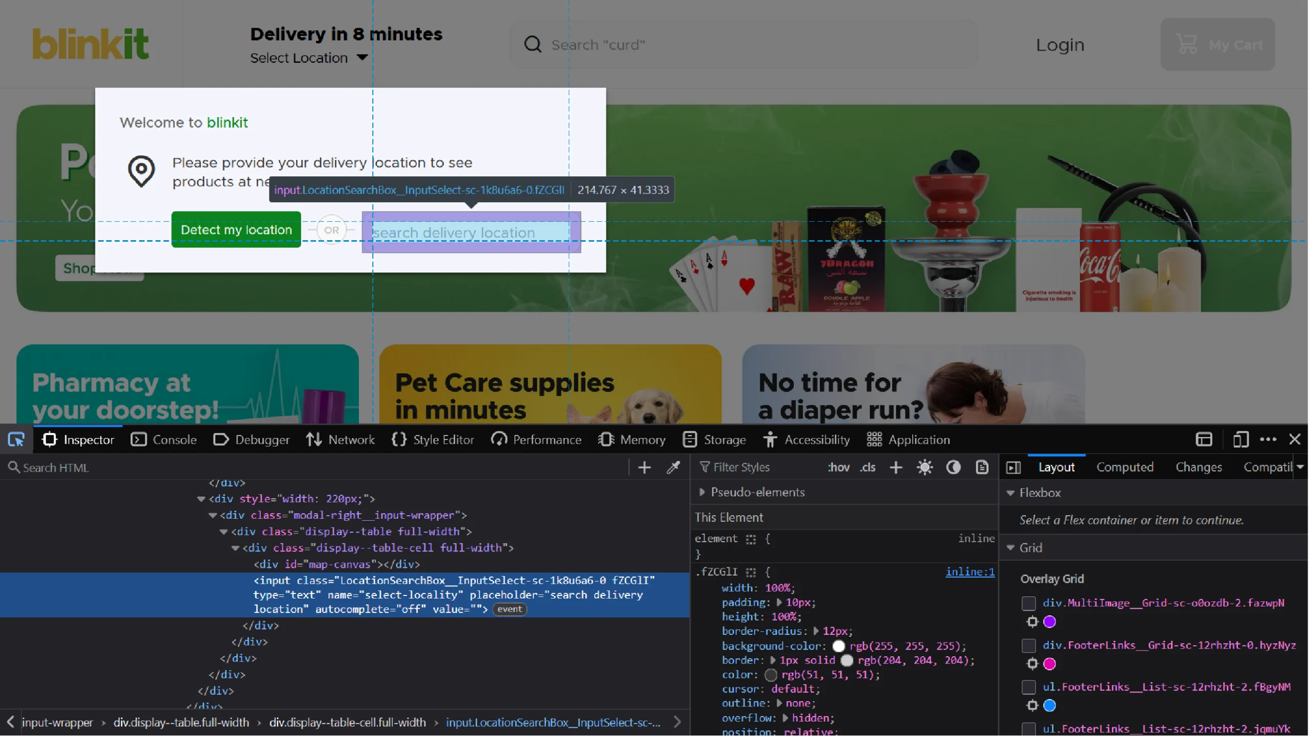This screenshot has width=1309, height=736.
Task: Open the Console panel
Action: coord(164,440)
